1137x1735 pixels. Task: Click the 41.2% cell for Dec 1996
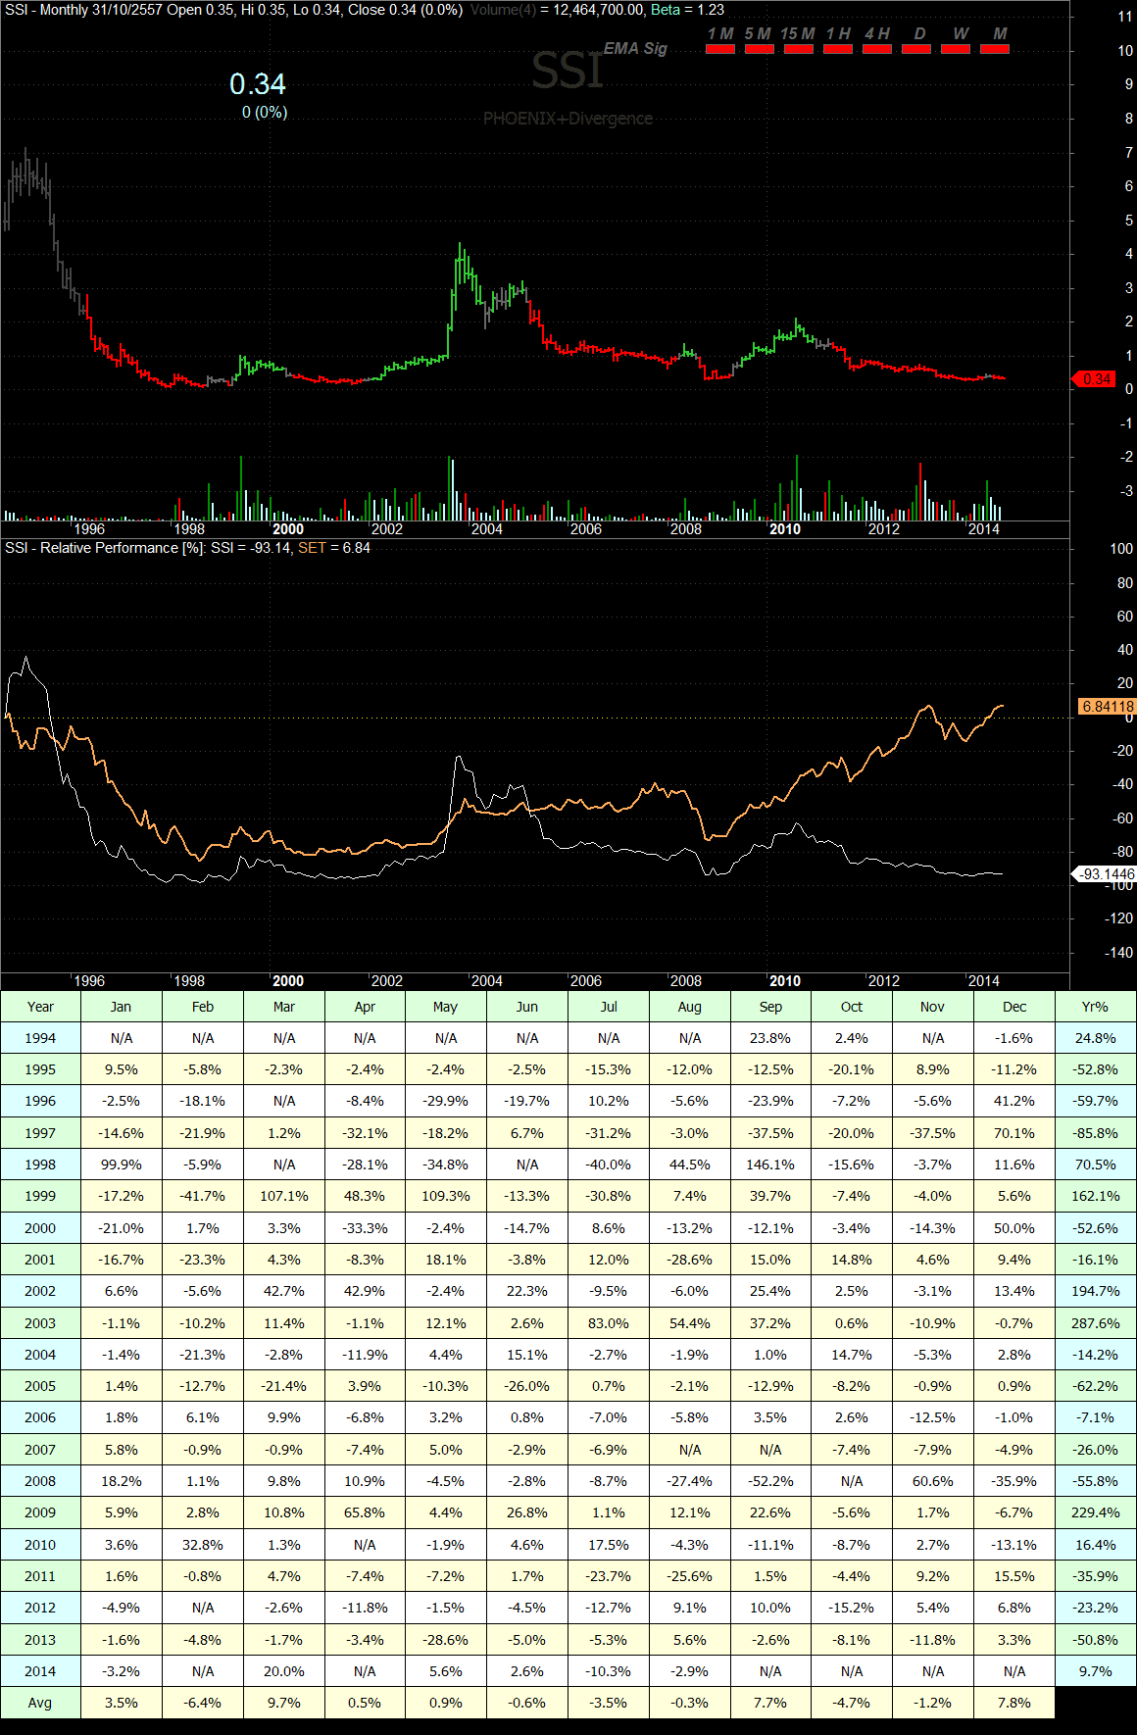(x=1014, y=1101)
